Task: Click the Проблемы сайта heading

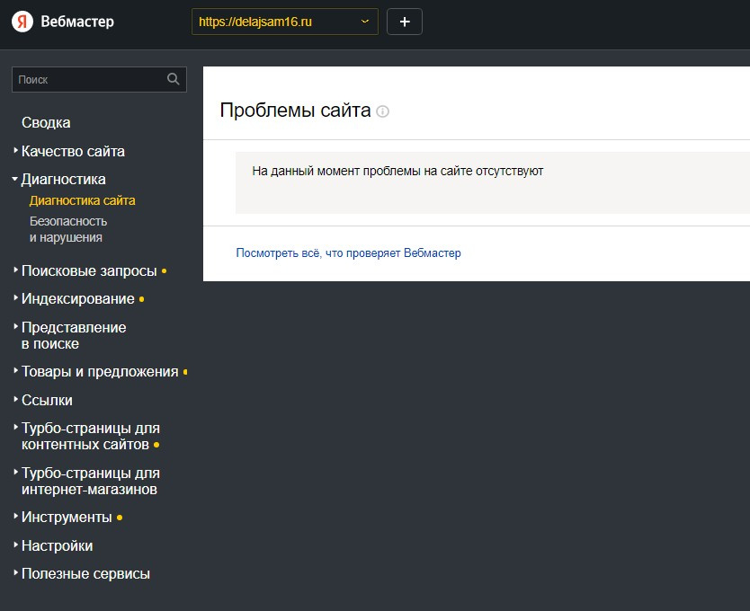Action: tap(295, 111)
